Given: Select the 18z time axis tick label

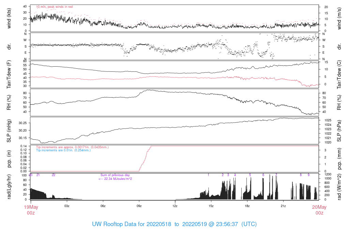Looking at the screenshot, I should click(247, 206).
